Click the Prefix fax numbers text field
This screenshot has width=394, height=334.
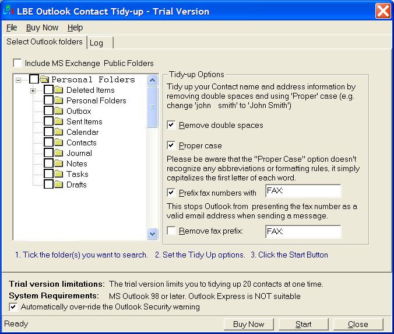tap(302, 192)
